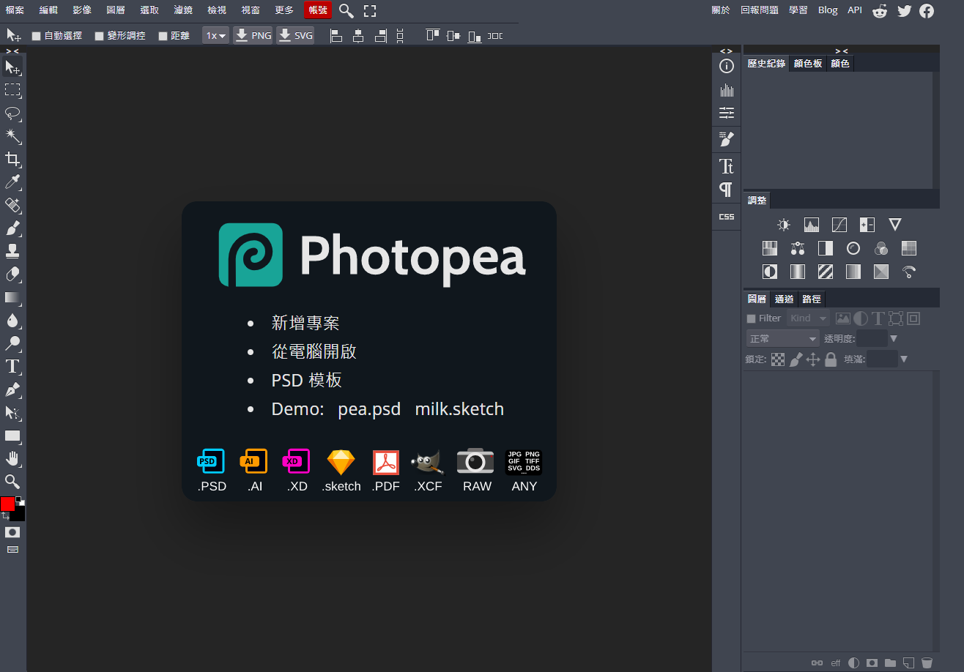The width and height of the screenshot is (964, 672).
Task: Click the black background color swatch
Action: pyautogui.click(x=18, y=515)
